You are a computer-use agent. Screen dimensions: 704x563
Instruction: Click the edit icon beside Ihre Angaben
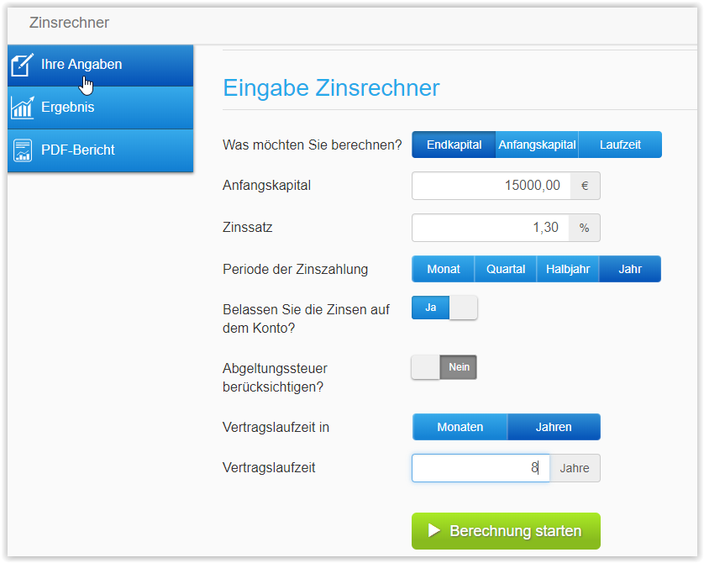(23, 65)
